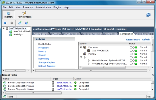
Task: Sort tasks by the Name column header
Action: [26, 79]
